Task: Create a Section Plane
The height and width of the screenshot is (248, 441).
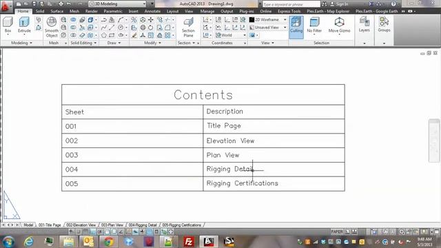Action: pyautogui.click(x=188, y=27)
